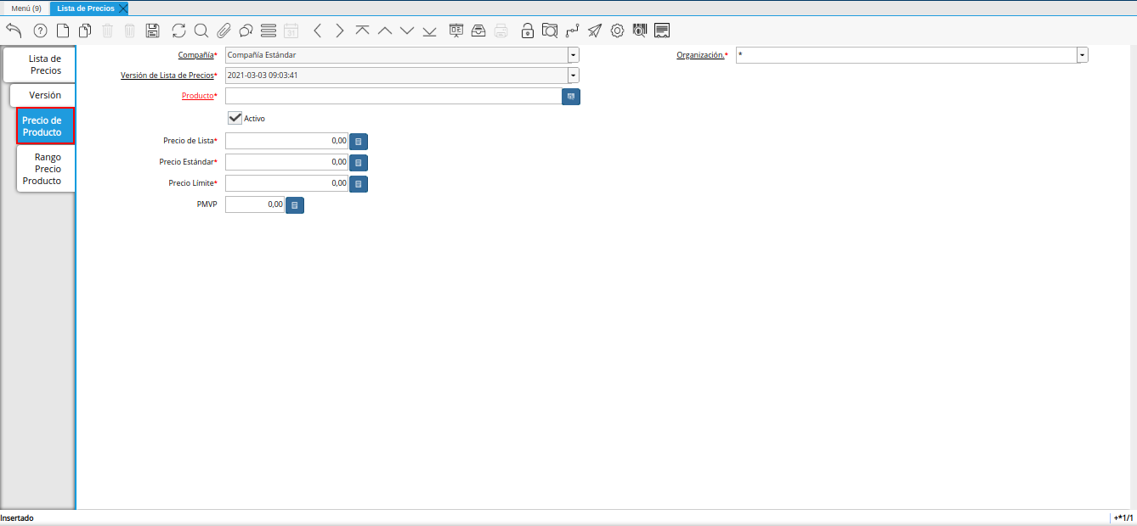Open attachments using the paperclip icon

coord(223,31)
